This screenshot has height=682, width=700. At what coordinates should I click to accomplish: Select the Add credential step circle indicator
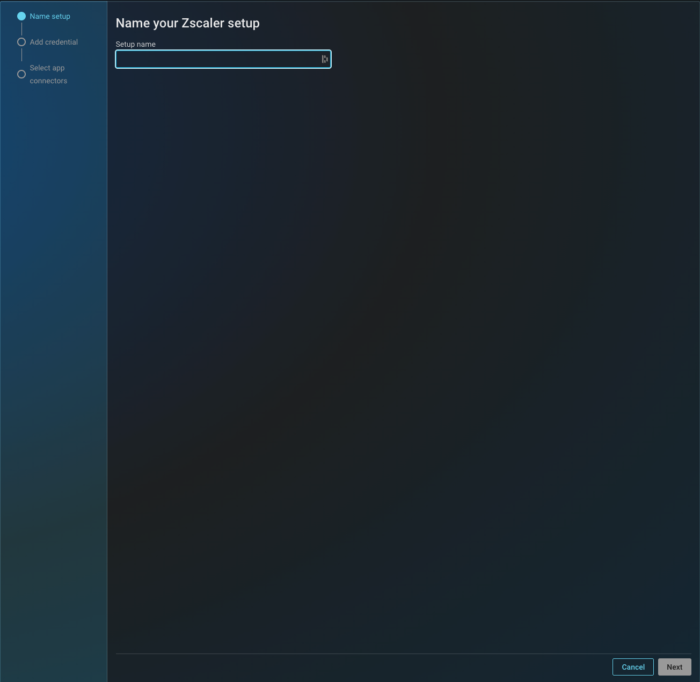pos(21,42)
